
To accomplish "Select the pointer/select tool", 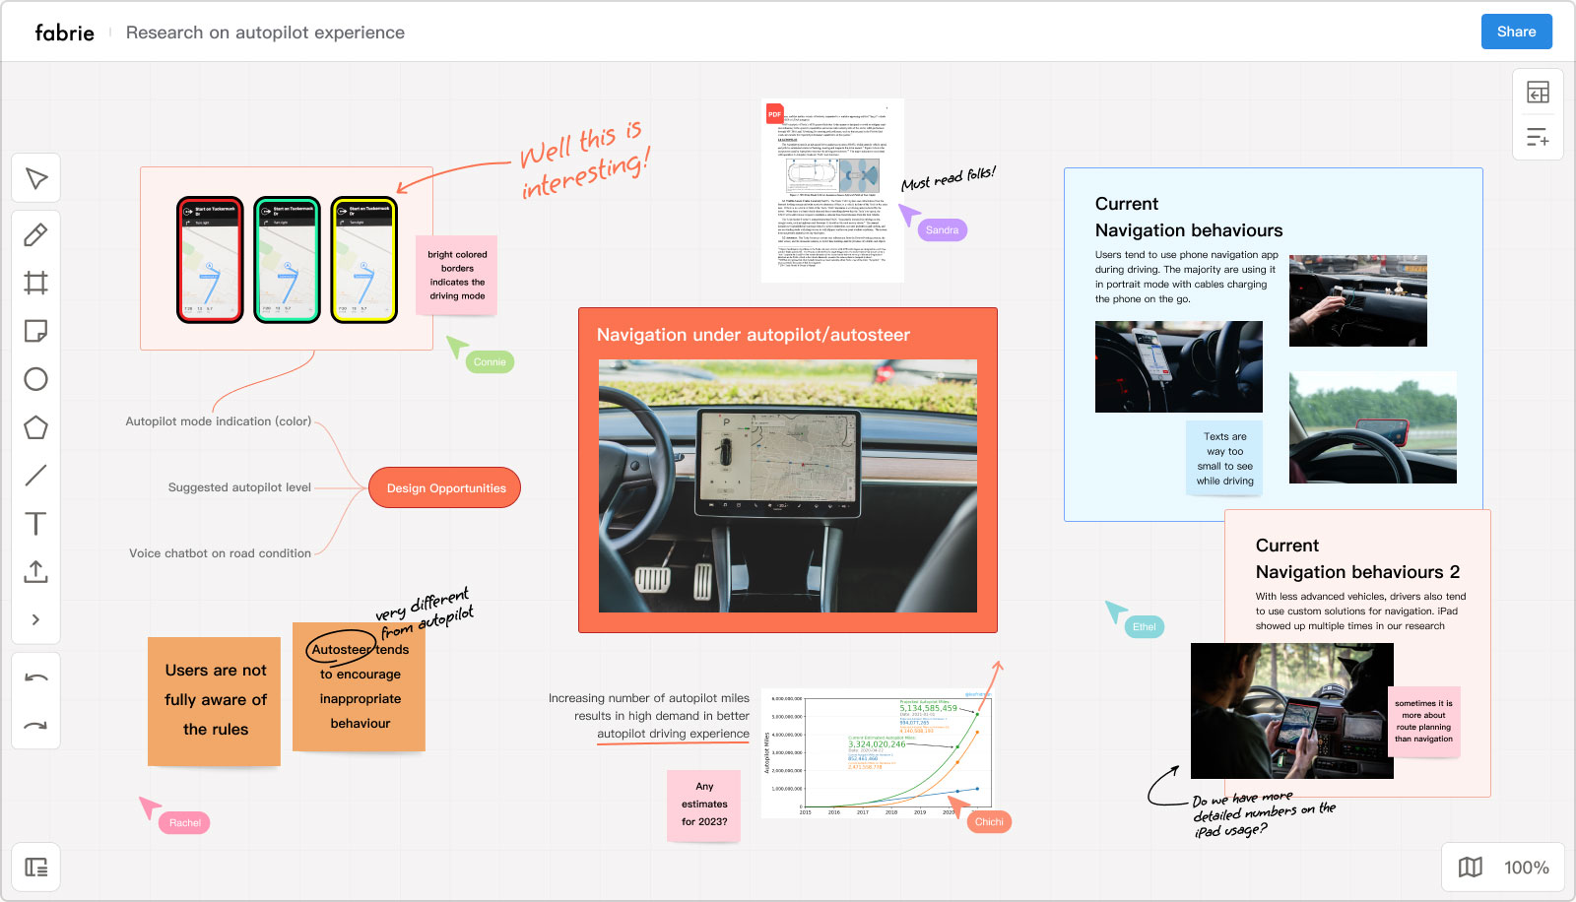I will click(x=36, y=178).
